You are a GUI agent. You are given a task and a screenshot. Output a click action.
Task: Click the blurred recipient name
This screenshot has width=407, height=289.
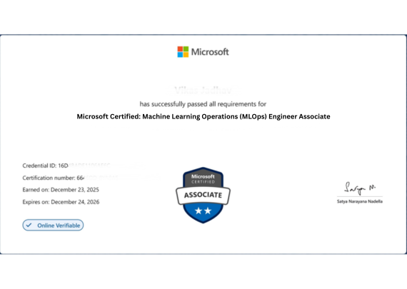point(203,91)
